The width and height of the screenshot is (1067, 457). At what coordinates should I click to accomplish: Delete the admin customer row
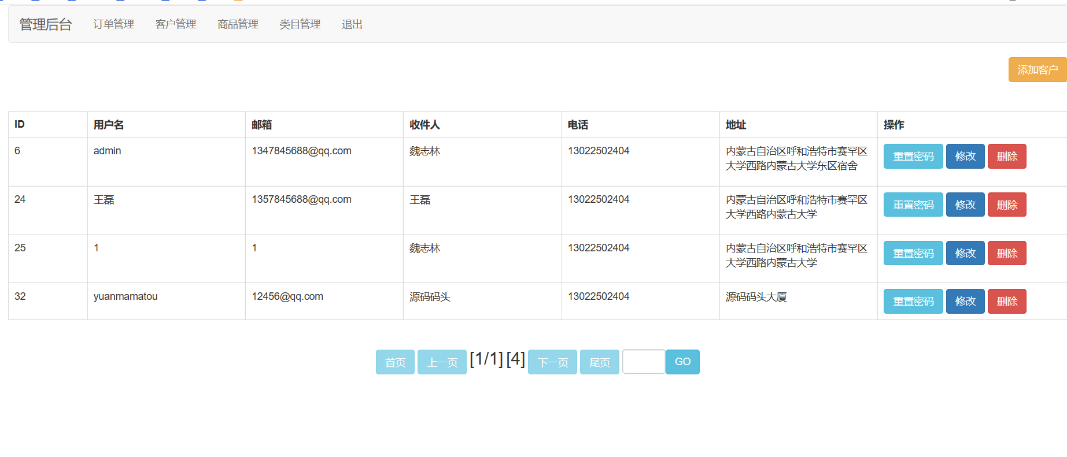1006,157
